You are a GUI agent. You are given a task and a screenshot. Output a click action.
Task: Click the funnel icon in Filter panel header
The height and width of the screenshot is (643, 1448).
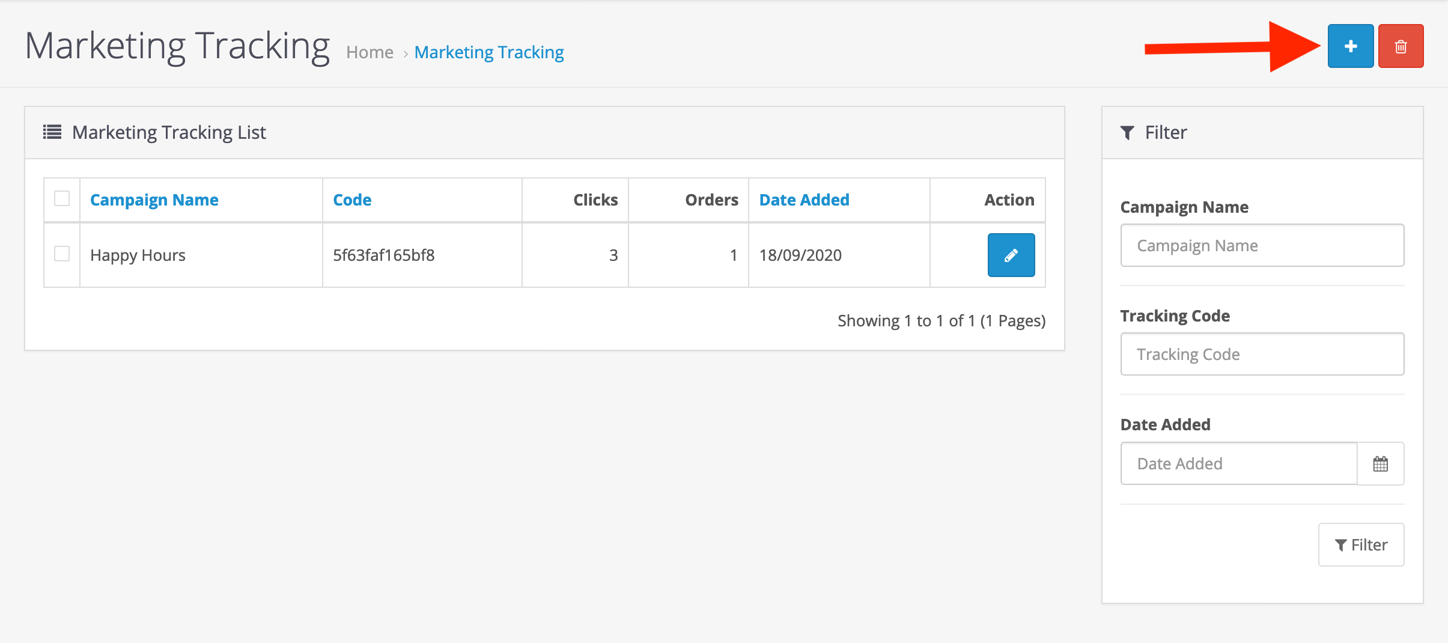tap(1127, 133)
